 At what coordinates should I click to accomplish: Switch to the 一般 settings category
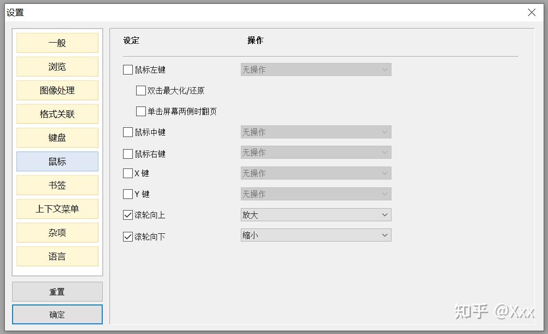tap(57, 43)
